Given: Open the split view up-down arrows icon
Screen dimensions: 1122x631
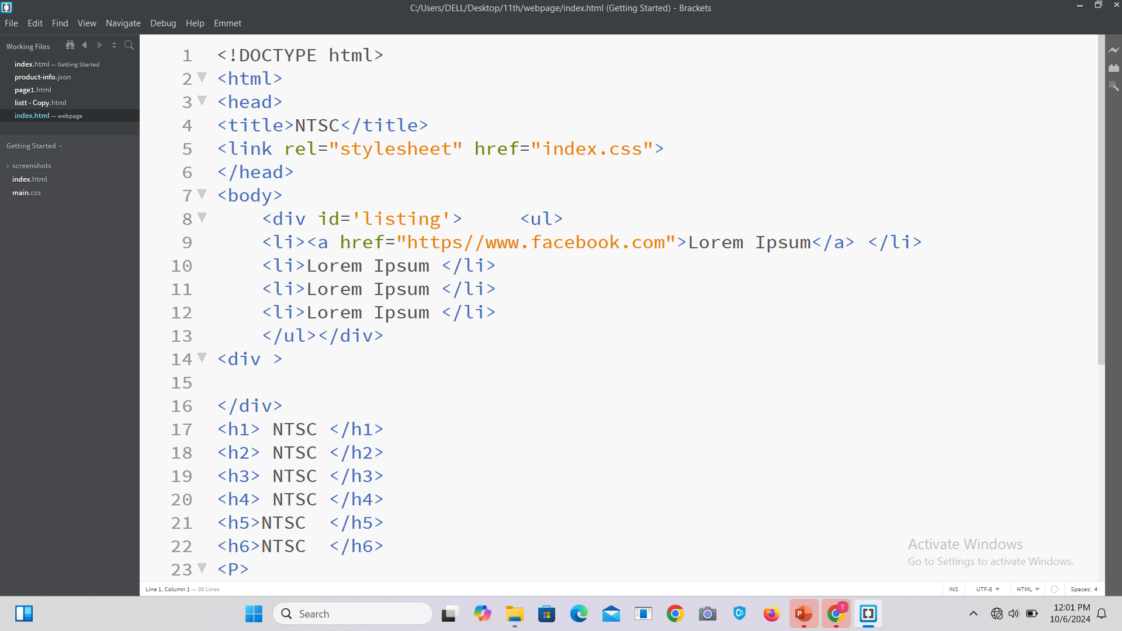Looking at the screenshot, I should 114,45.
